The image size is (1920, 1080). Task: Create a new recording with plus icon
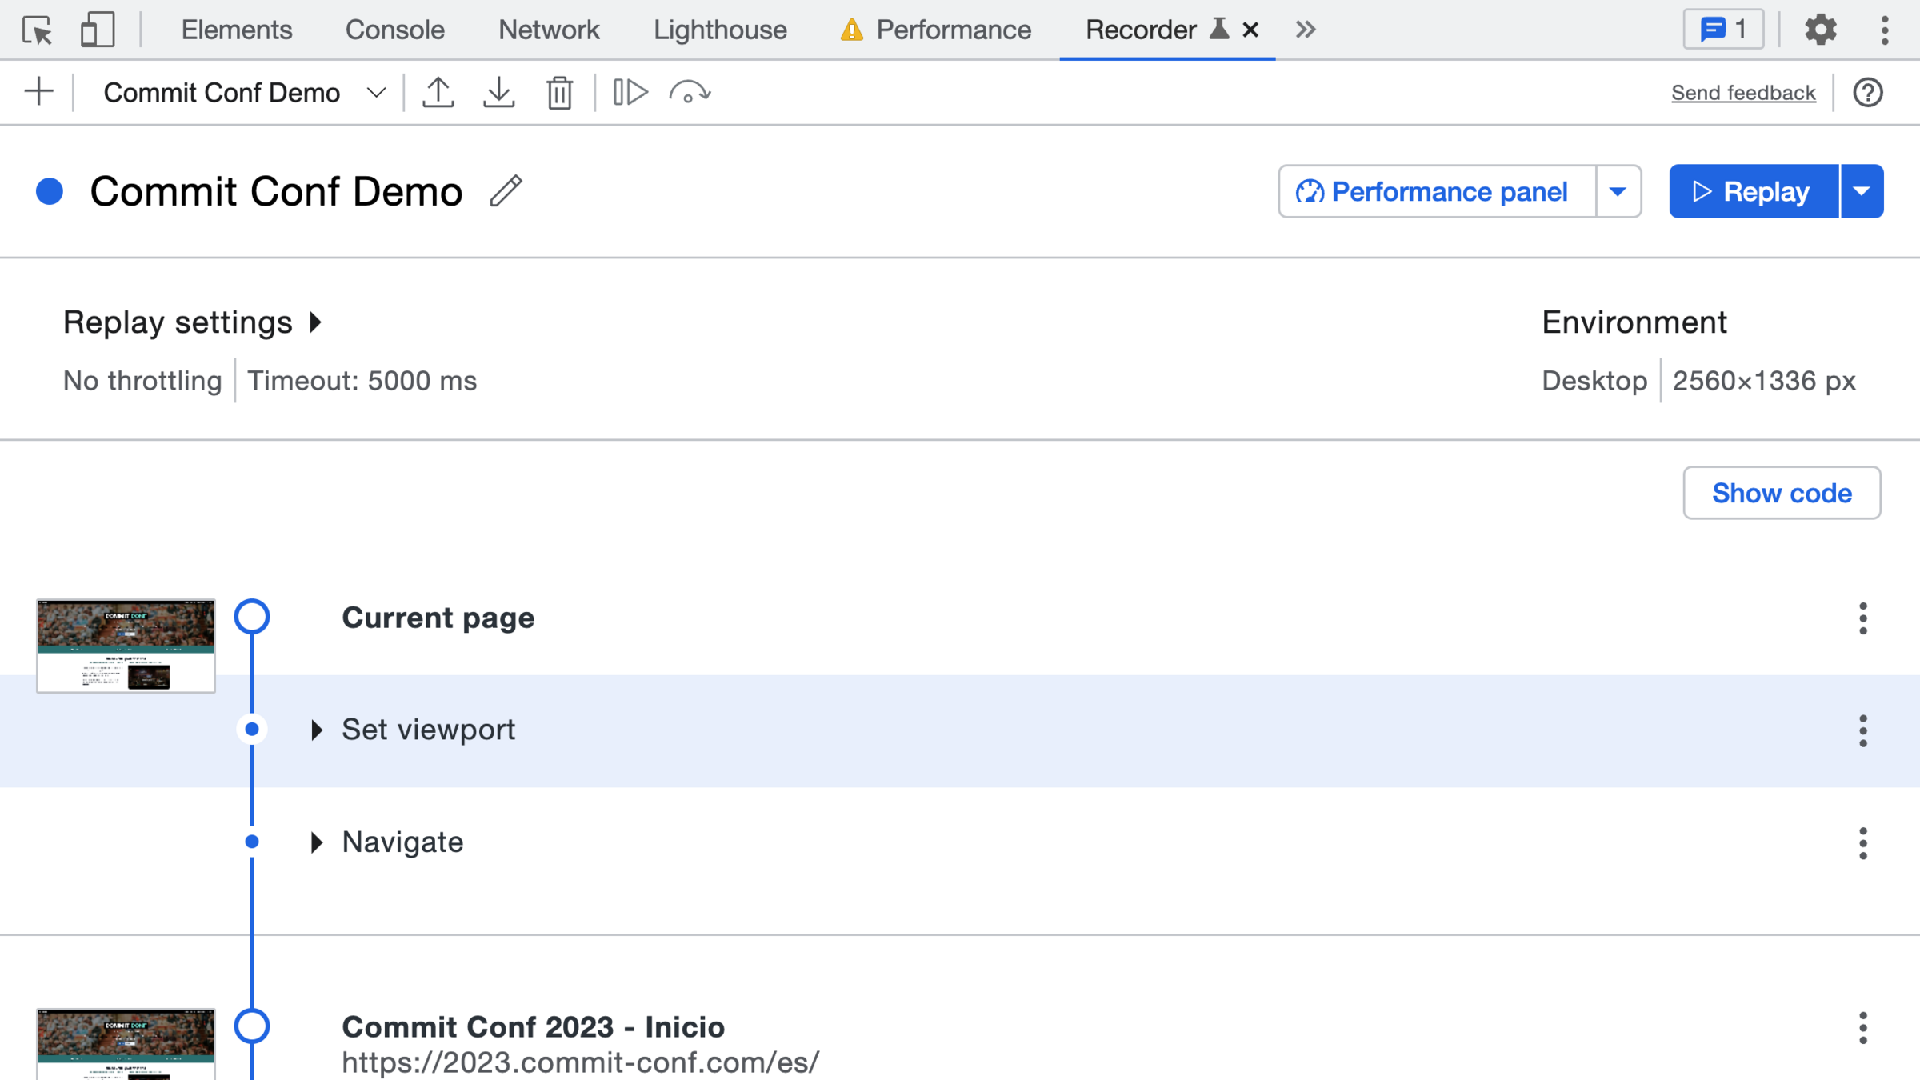(x=38, y=92)
